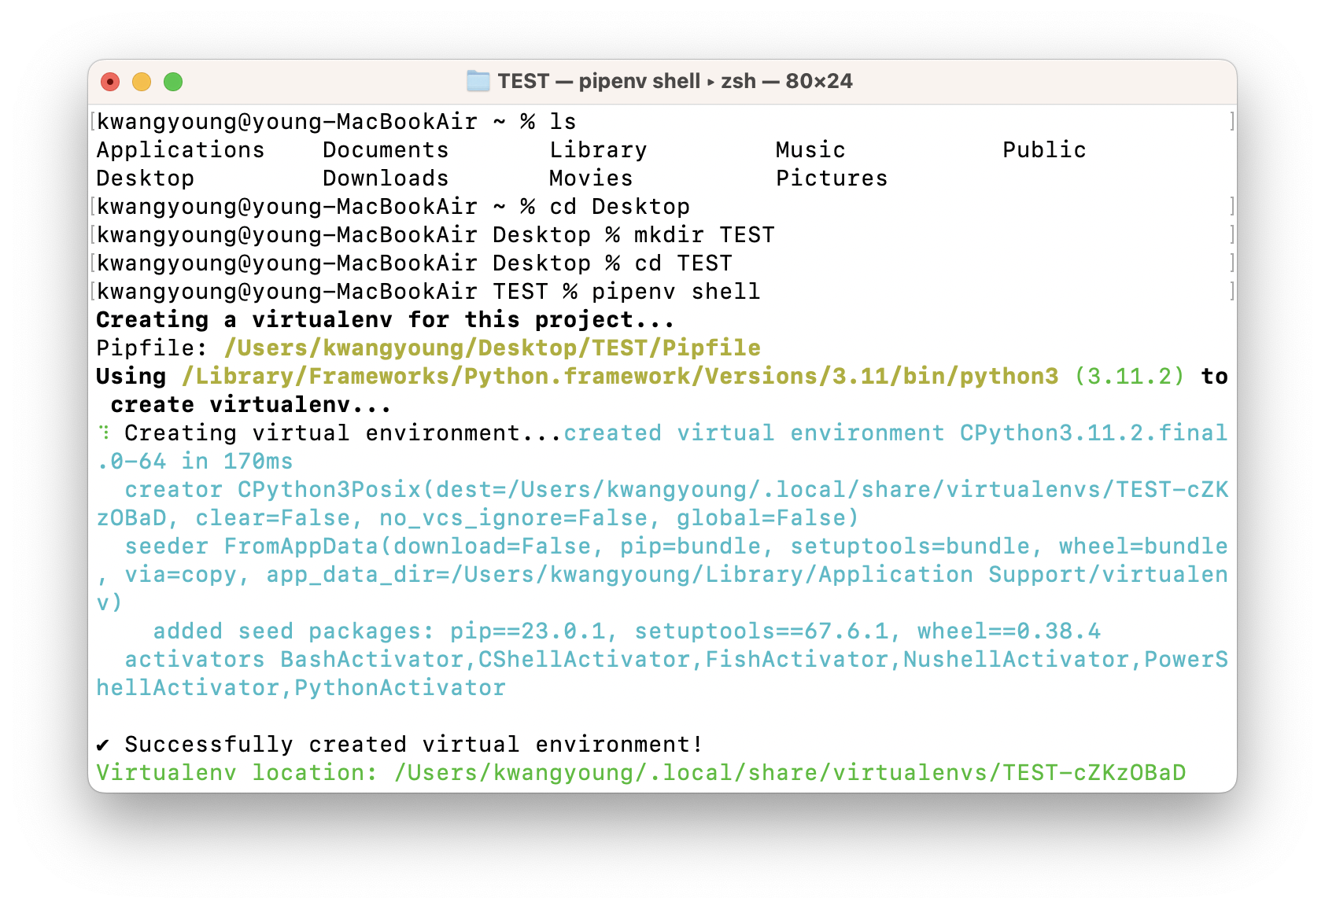The width and height of the screenshot is (1325, 909).
Task: Minimize the terminal using the yellow button
Action: tap(142, 82)
